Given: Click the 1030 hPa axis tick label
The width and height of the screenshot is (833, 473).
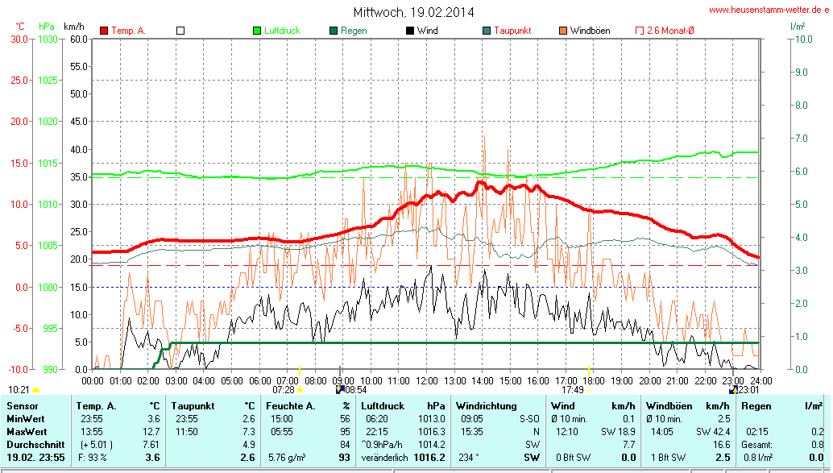Looking at the screenshot, I should [x=48, y=39].
